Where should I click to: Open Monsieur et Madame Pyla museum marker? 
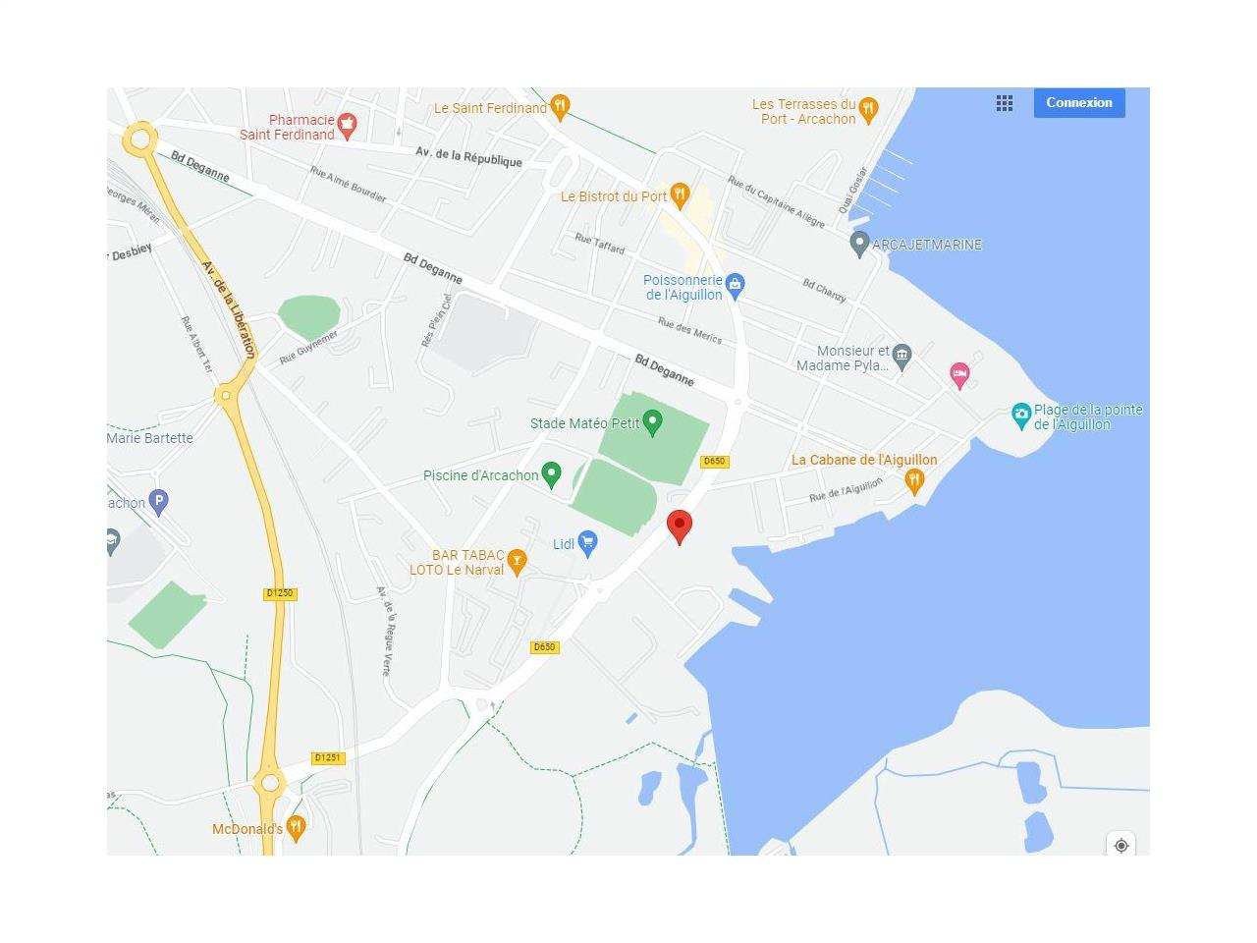coord(902,356)
